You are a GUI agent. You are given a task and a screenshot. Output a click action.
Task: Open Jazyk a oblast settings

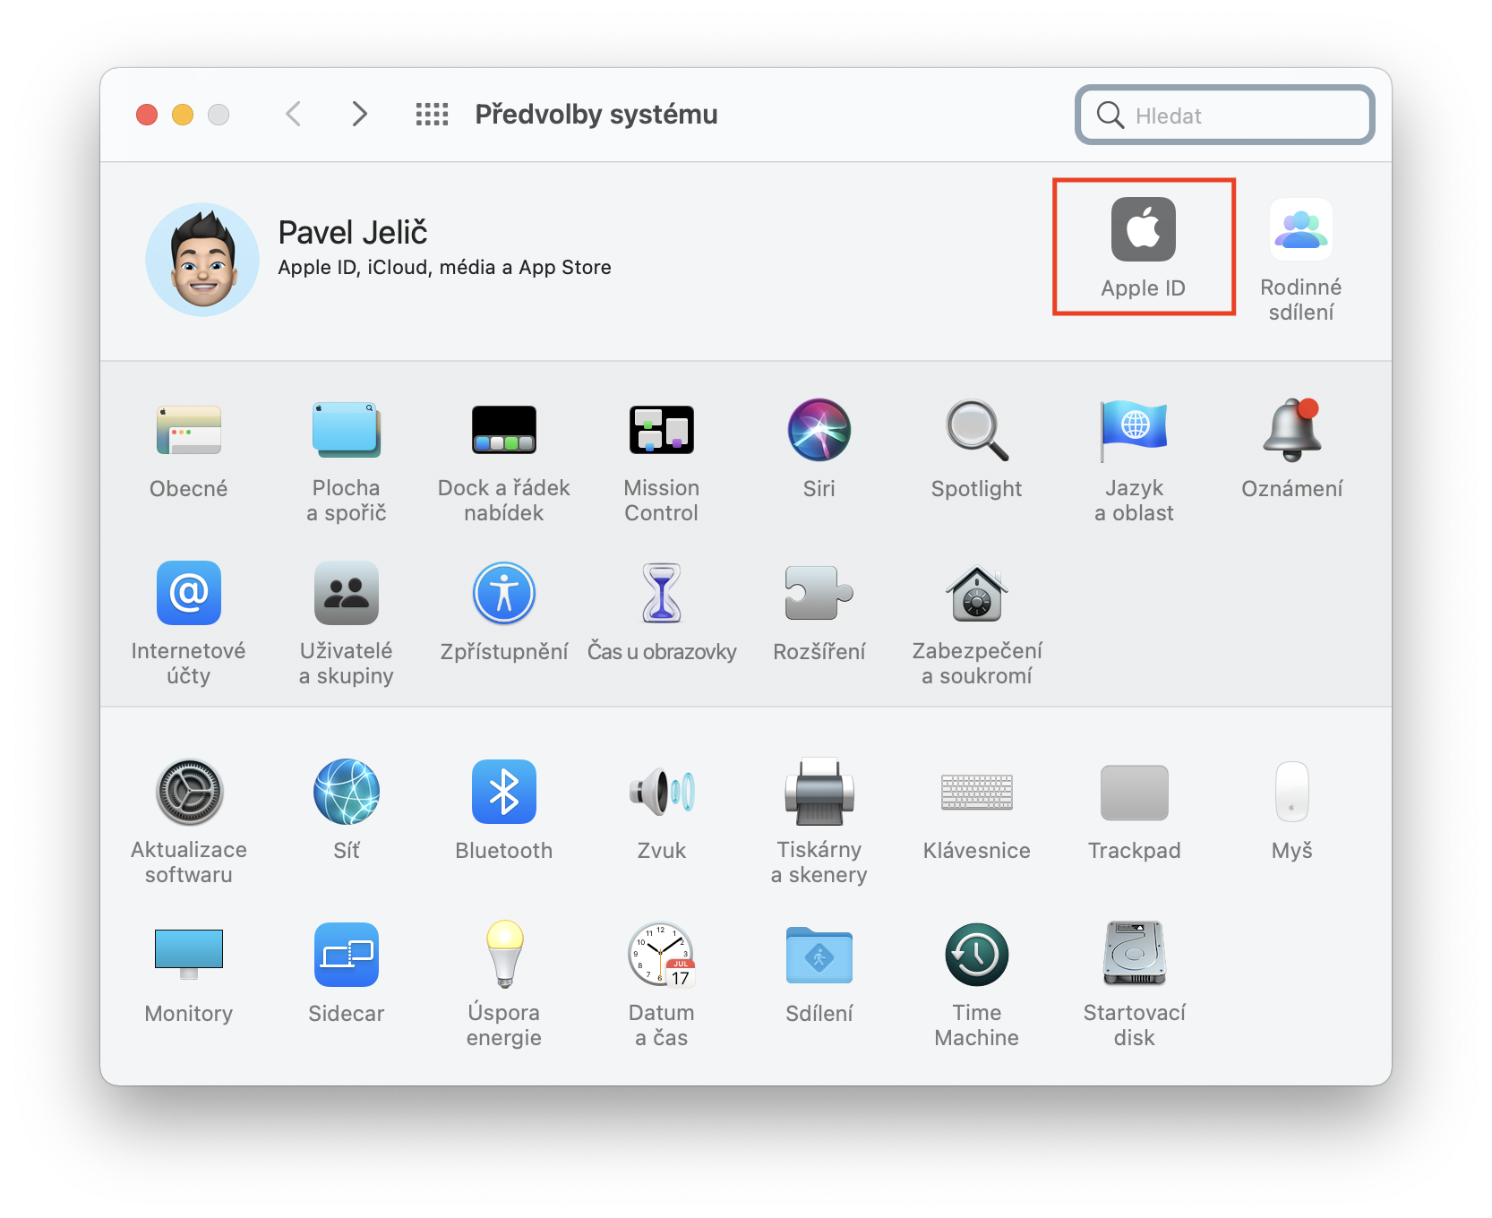[x=1134, y=462]
